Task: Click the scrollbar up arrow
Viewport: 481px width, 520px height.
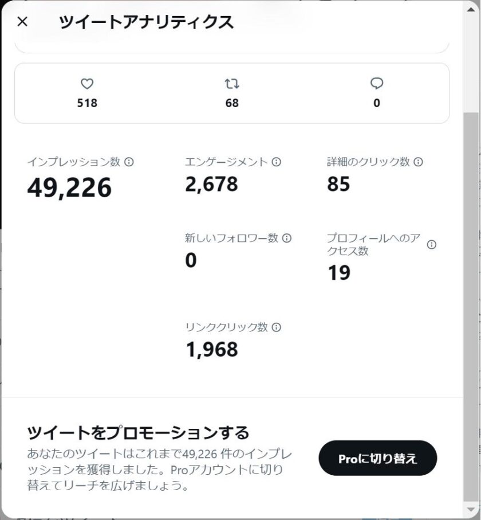Action: coord(471,9)
